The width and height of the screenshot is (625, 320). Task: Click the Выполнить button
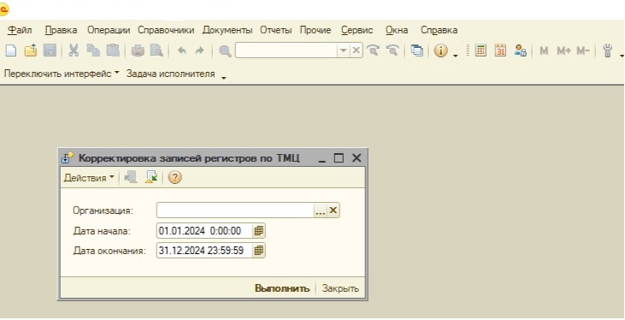click(282, 288)
